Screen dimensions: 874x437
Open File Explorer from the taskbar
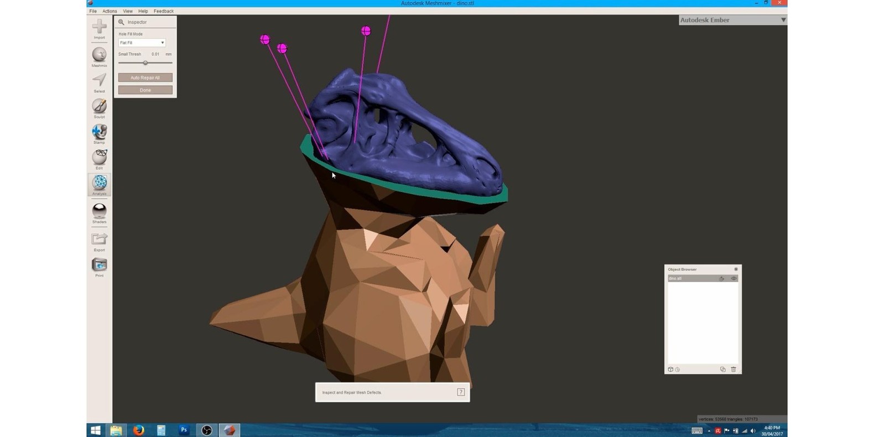pyautogui.click(x=116, y=430)
